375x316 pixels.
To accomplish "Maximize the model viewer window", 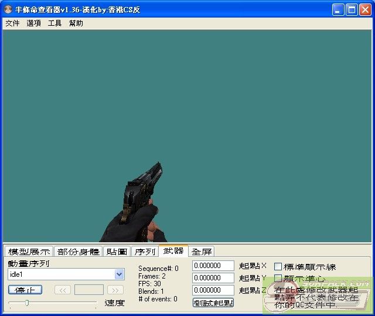I will [x=352, y=10].
